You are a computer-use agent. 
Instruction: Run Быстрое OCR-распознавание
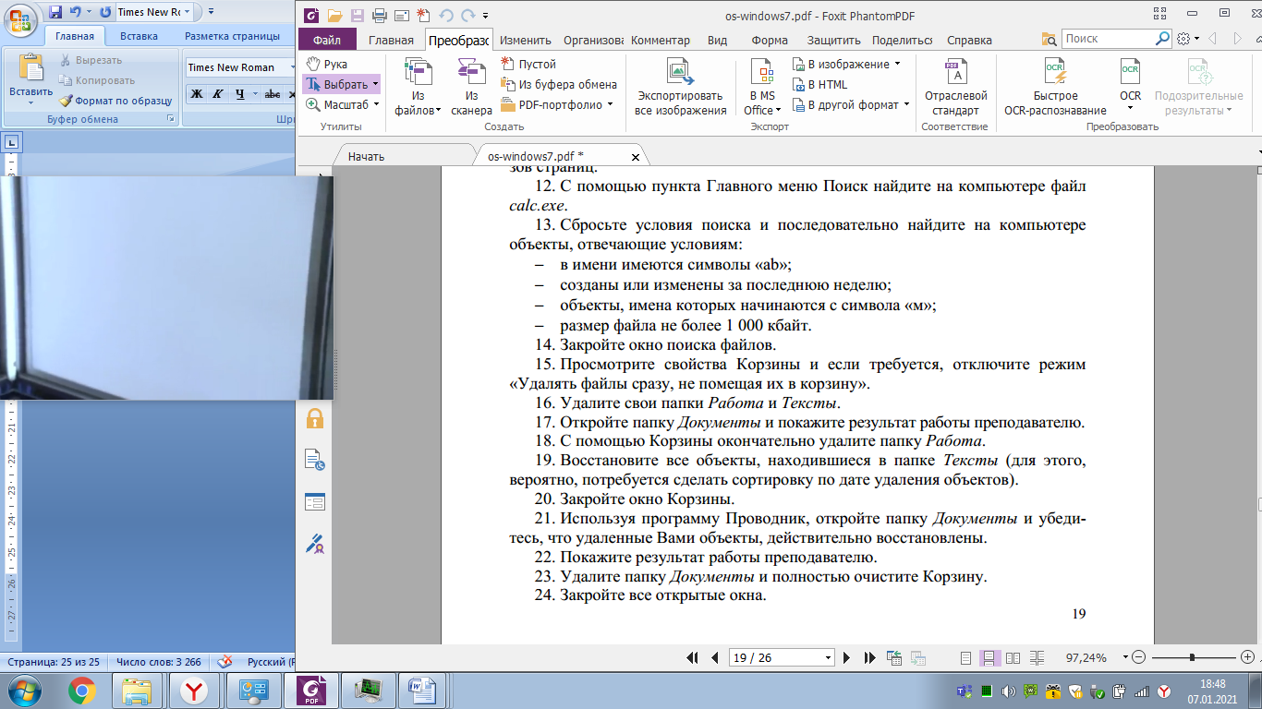click(x=1055, y=87)
